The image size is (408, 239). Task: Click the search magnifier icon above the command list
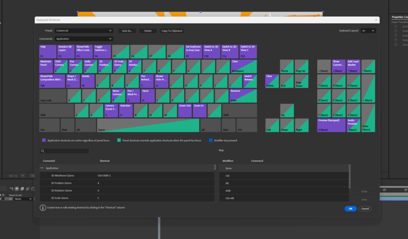[42, 151]
